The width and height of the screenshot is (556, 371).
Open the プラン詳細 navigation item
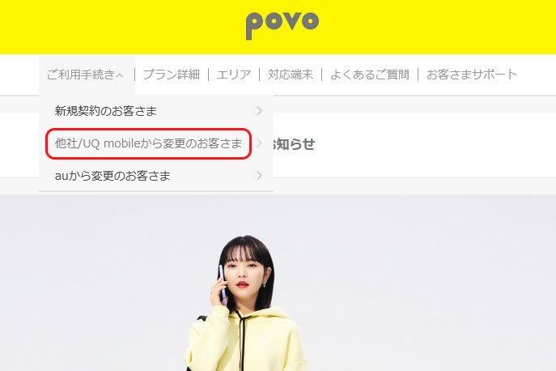(x=172, y=75)
